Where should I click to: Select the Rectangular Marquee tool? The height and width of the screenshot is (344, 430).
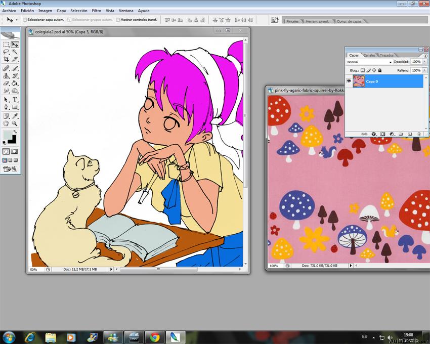coord(6,45)
